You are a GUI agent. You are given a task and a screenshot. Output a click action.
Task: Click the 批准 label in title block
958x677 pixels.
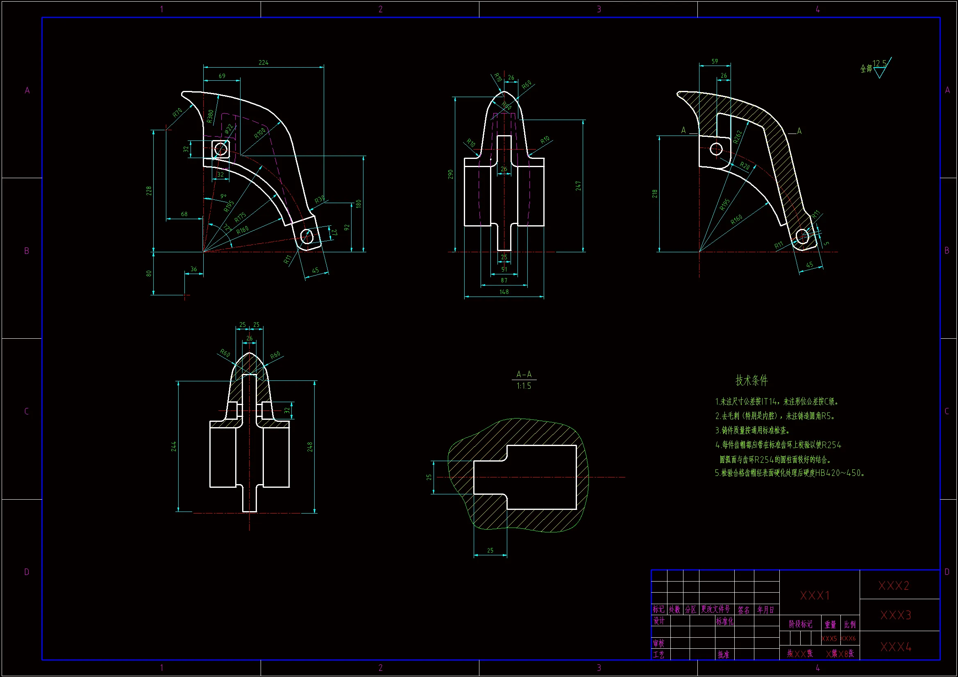coord(723,654)
